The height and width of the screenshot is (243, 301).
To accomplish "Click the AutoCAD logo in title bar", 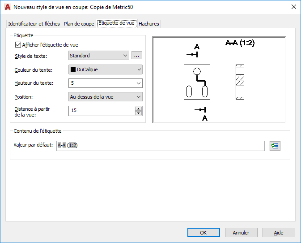I will coord(7,7).
